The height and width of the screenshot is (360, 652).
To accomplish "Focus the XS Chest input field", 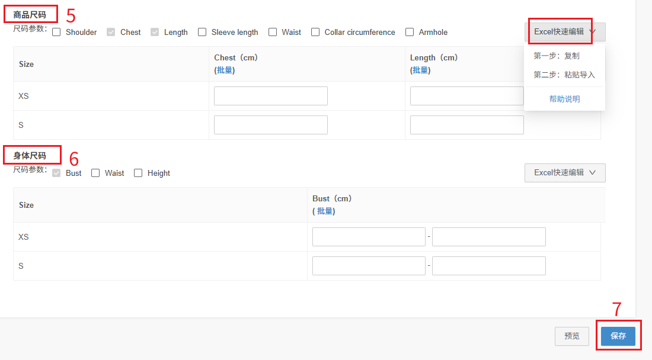I will [x=270, y=96].
